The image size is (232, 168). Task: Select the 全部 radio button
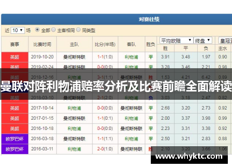pos(37,30)
